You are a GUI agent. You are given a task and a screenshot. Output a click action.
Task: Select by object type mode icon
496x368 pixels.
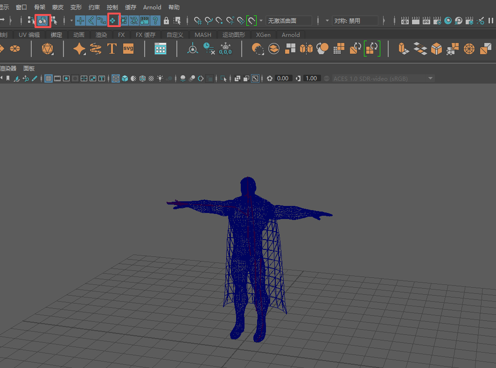click(x=42, y=21)
